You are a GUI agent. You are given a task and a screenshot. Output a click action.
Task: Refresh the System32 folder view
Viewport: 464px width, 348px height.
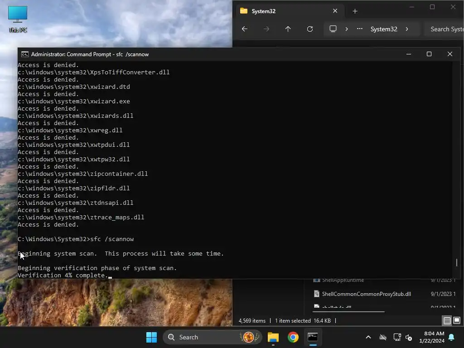point(310,29)
